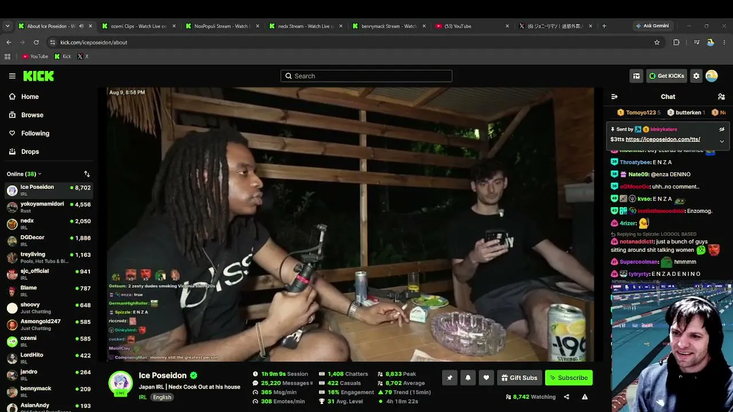Open the browser apps grid icon
The height and width of the screenshot is (412, 733).
(x=7, y=56)
